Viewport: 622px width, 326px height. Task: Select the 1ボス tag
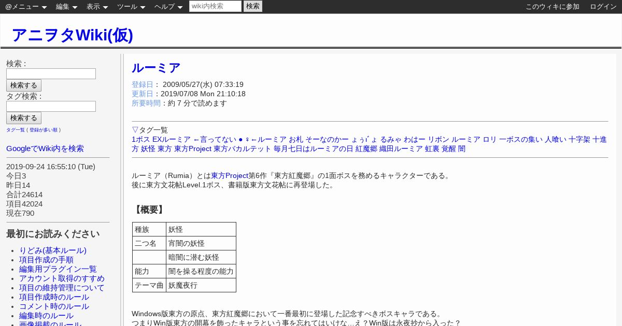141,139
